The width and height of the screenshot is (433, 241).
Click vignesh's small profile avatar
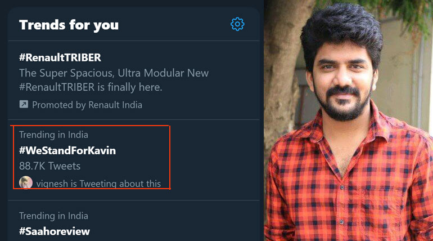coord(25,183)
